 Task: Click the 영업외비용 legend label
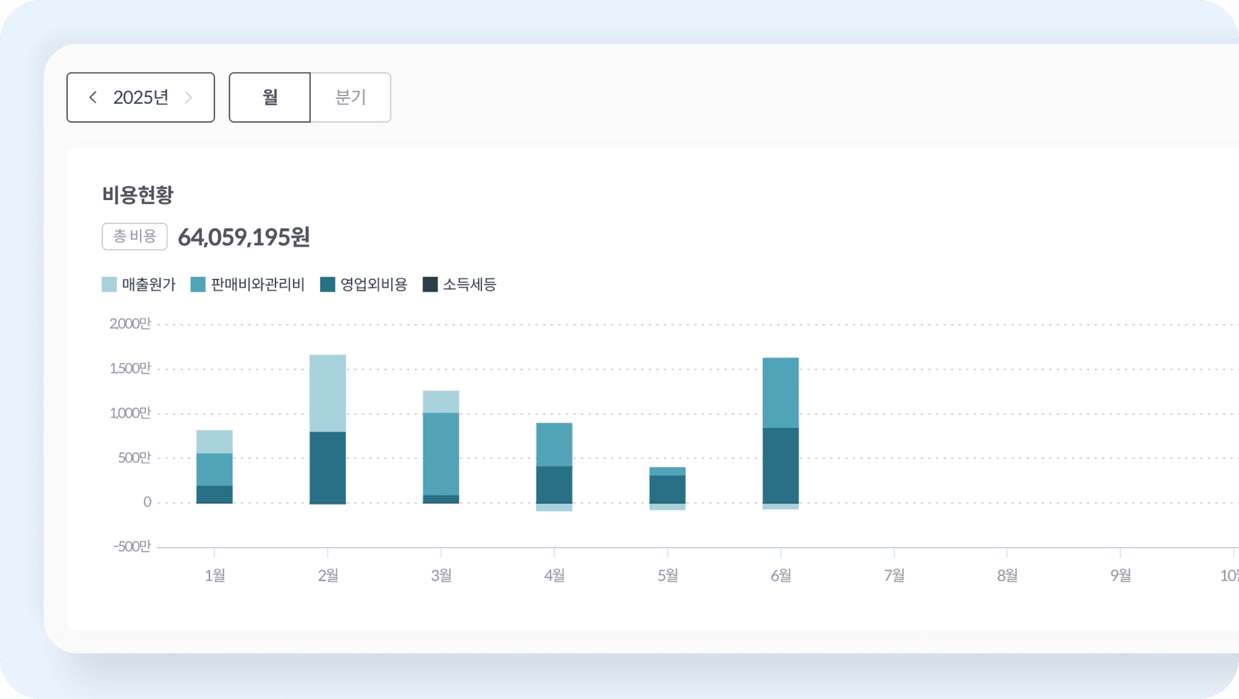374,285
